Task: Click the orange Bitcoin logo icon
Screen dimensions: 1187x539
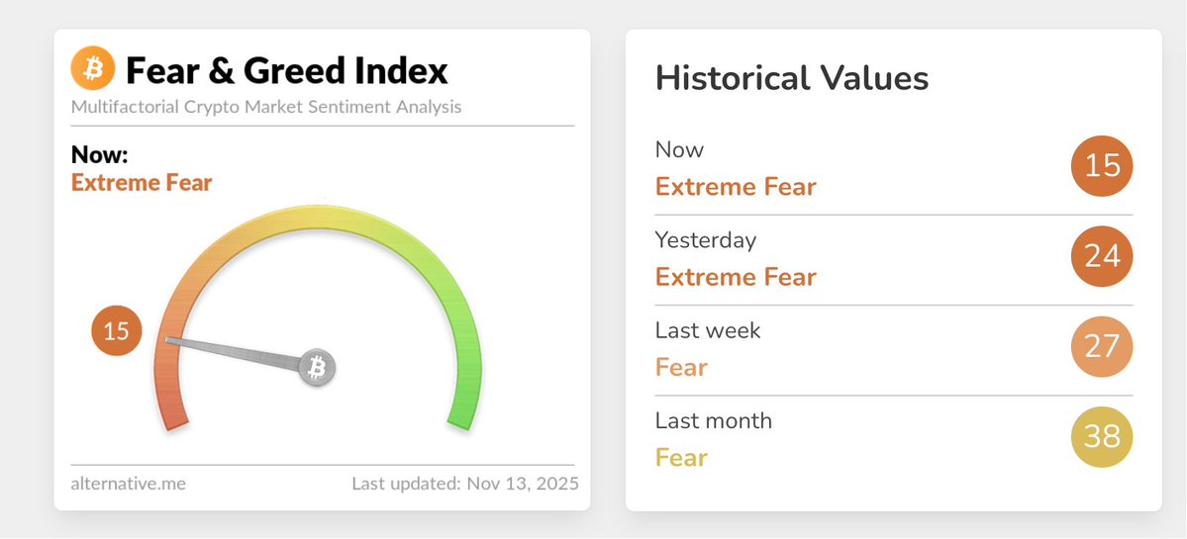Action: tap(93, 70)
